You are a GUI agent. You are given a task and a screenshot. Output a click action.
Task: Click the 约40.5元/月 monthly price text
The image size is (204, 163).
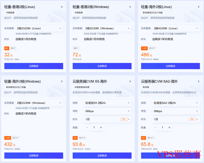coord(146,59)
